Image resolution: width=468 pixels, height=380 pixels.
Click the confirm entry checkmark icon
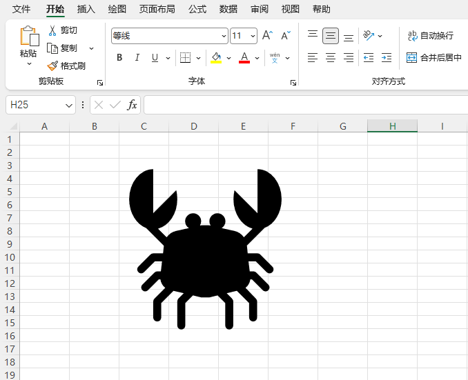tap(115, 105)
